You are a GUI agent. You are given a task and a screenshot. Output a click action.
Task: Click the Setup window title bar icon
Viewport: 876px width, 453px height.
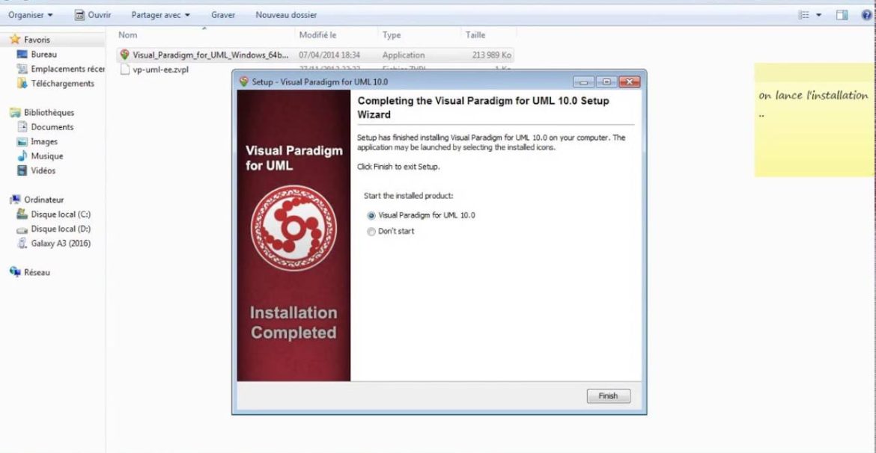click(x=243, y=82)
